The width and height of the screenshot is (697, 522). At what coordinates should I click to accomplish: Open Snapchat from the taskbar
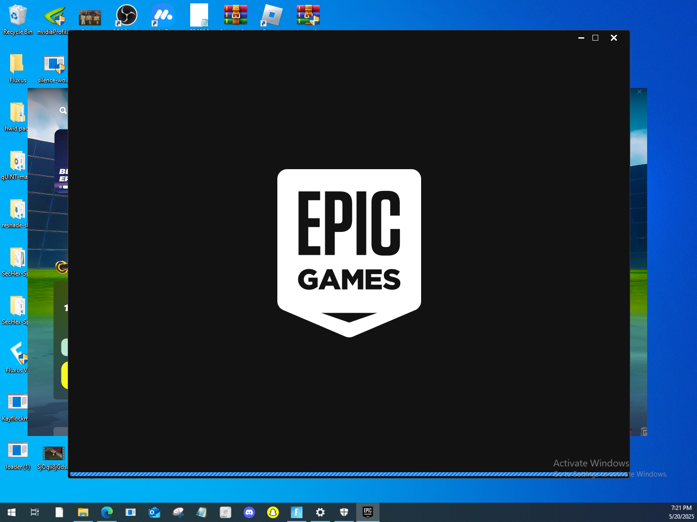273,512
